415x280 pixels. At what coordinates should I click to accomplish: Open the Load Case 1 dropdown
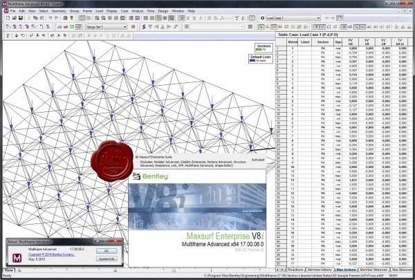pos(293,18)
